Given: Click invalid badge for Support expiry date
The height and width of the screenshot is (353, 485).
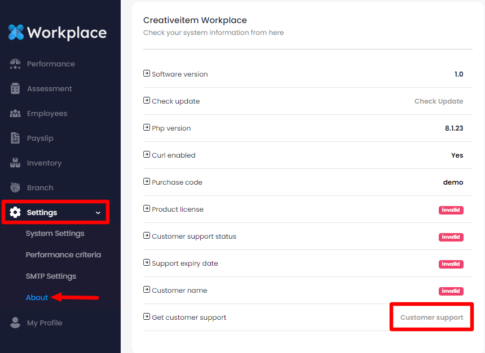Looking at the screenshot, I should click(451, 264).
